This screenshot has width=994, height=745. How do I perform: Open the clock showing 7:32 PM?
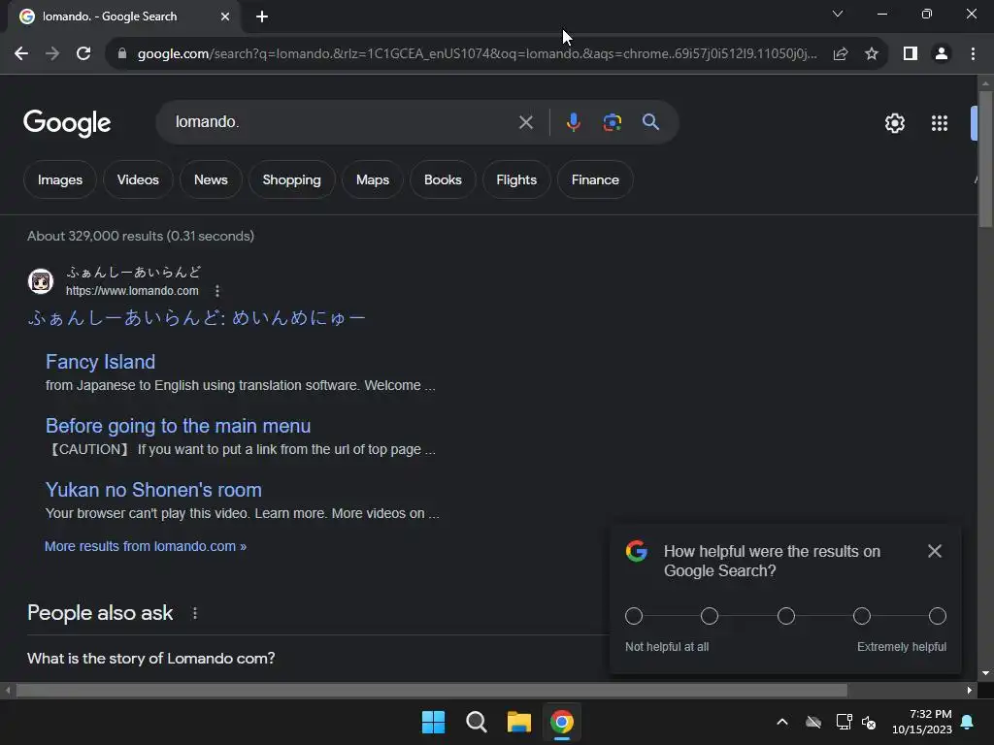pos(922,722)
